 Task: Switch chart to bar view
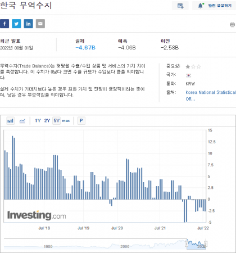tap(10, 121)
